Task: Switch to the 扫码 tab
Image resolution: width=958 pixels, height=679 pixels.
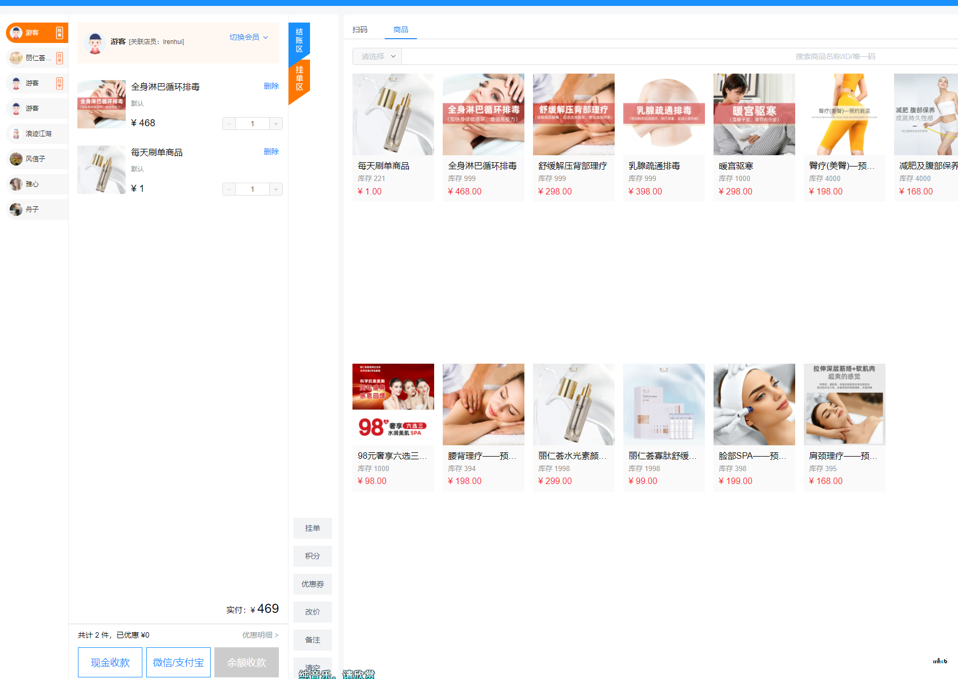Action: point(360,30)
